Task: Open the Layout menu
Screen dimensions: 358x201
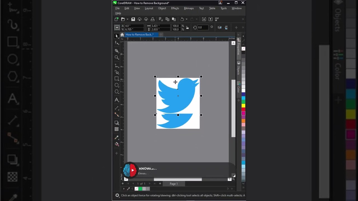Action: click(149, 8)
